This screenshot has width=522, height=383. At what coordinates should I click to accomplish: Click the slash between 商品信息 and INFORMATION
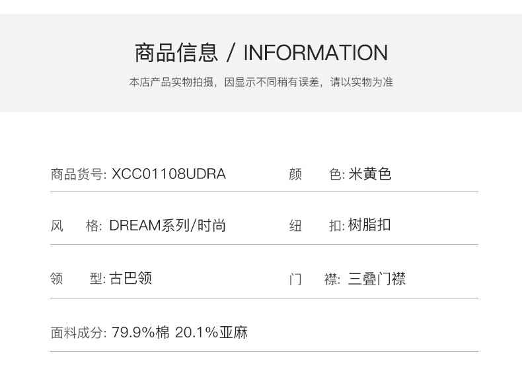[x=231, y=52]
